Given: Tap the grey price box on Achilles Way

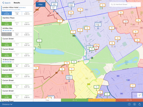Looking at the screenshot, I should coord(6,34).
